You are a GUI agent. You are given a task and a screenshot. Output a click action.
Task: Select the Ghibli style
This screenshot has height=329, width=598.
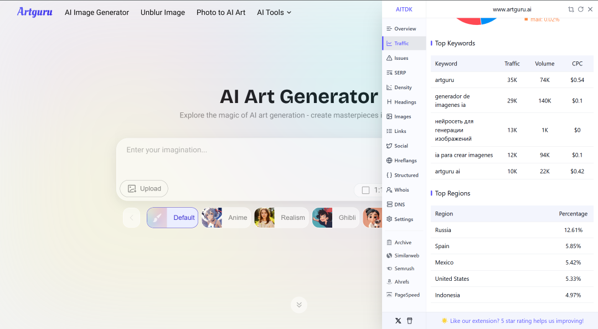(336, 218)
